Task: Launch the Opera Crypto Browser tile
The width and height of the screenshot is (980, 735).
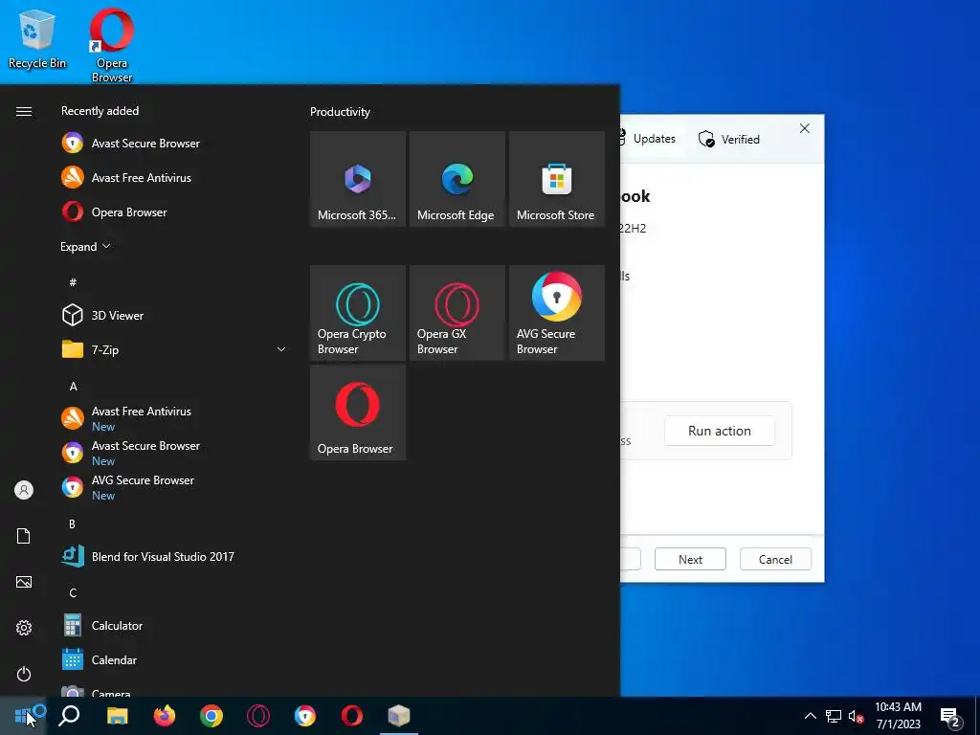Action: tap(358, 313)
